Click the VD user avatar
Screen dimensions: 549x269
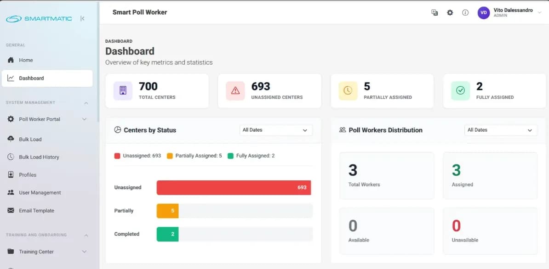click(x=484, y=12)
